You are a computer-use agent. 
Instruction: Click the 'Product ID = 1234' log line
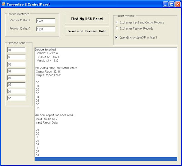(x=48, y=57)
